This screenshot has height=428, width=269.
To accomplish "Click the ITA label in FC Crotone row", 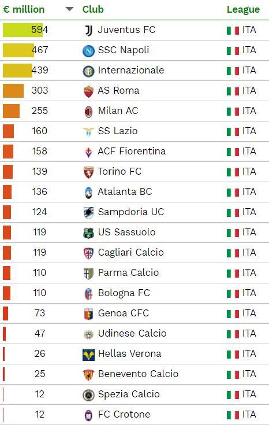I will pyautogui.click(x=249, y=414).
